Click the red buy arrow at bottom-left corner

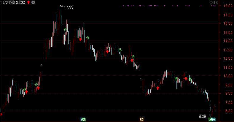[x=1, y=114]
